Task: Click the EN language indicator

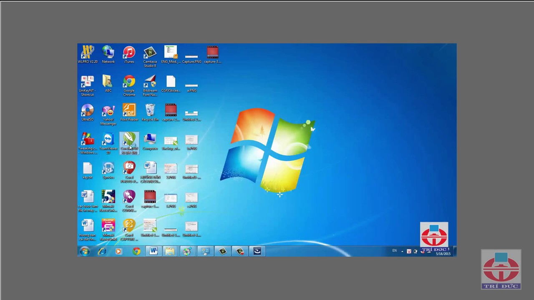Action: tap(394, 251)
